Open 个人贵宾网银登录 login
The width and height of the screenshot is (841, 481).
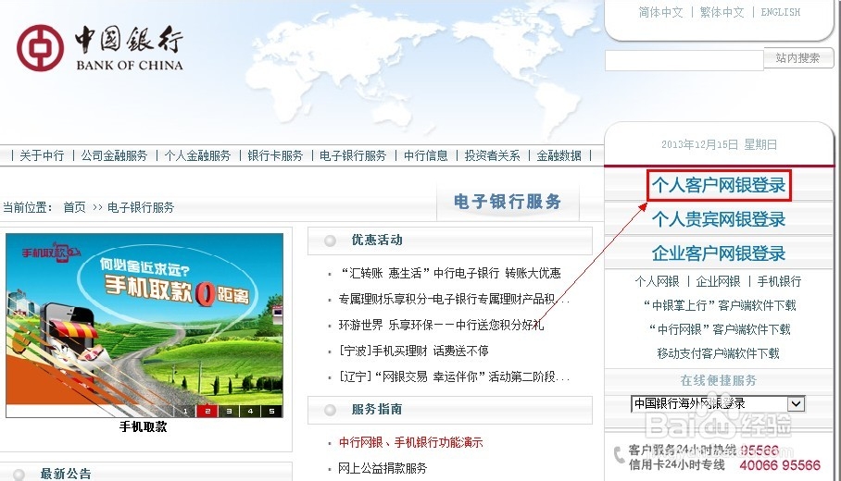(719, 219)
